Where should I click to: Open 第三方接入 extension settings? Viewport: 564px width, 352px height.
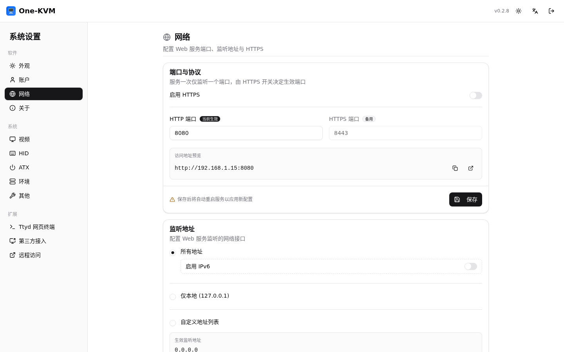(x=44, y=241)
